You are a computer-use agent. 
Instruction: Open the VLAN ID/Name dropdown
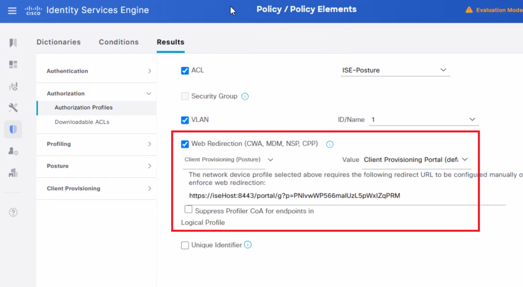(472, 119)
